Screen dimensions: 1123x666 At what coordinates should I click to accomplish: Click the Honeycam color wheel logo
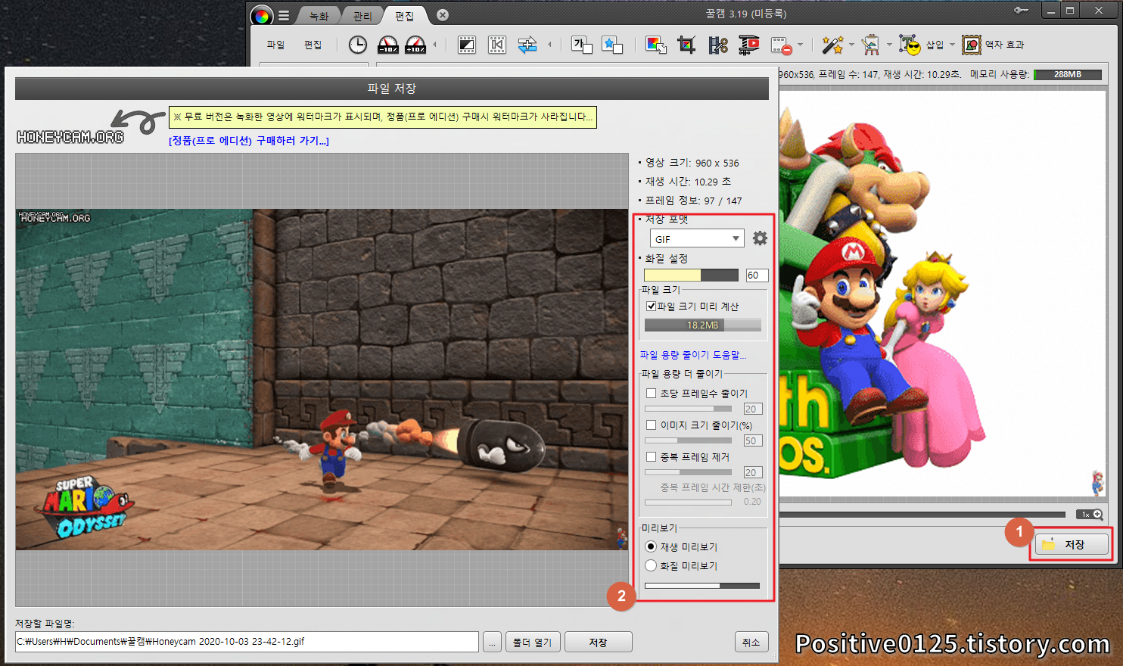point(262,15)
